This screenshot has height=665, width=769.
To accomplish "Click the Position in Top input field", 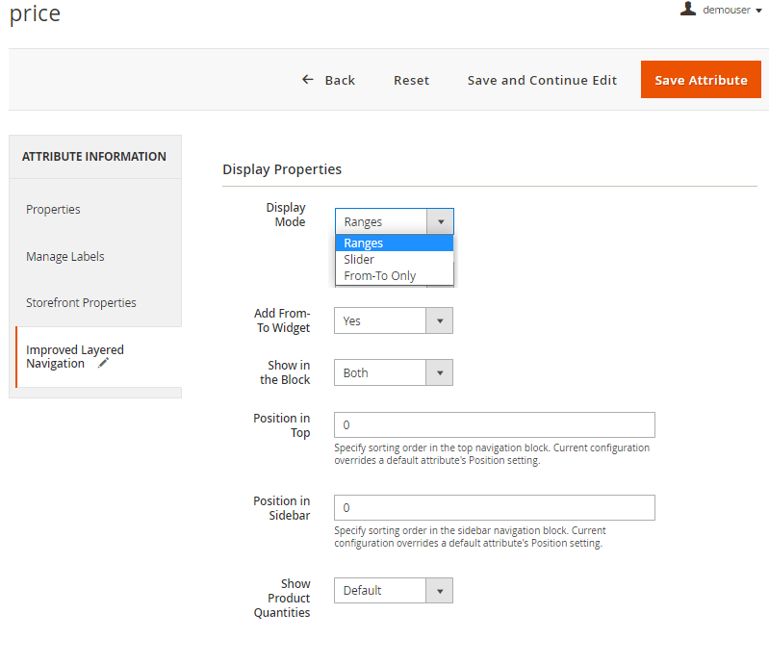I will click(494, 424).
